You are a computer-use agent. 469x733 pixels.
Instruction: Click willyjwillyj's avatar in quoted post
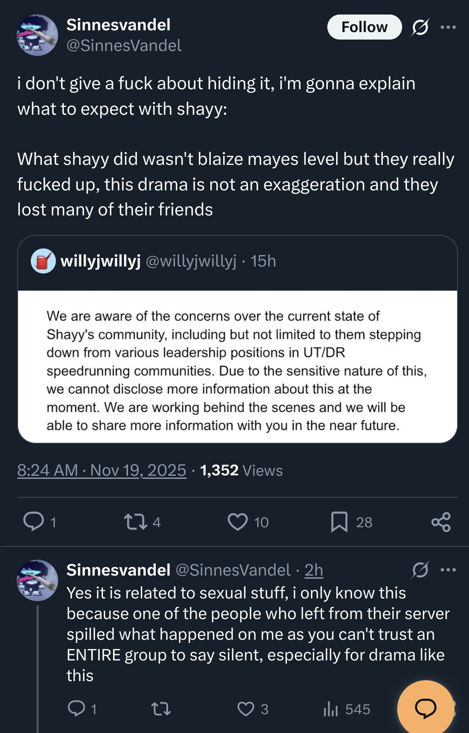click(x=43, y=261)
